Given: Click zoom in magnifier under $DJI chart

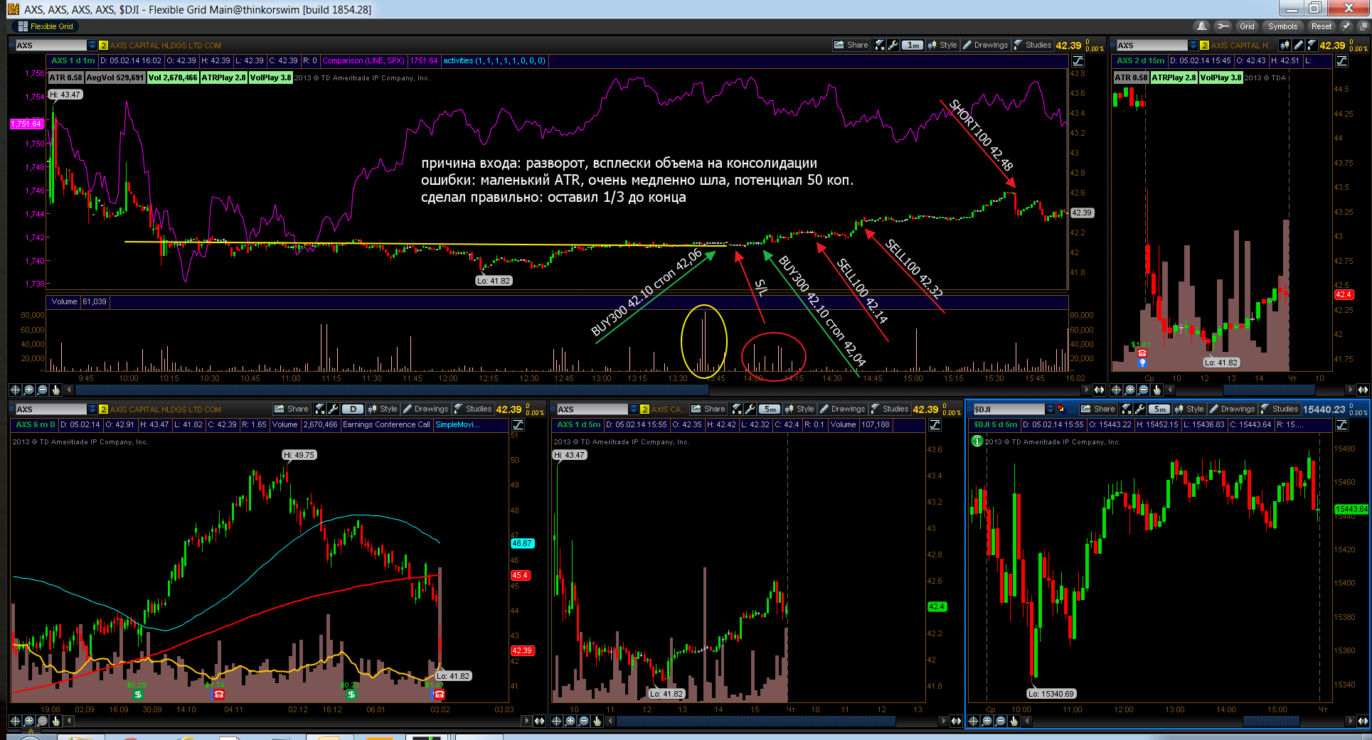Looking at the screenshot, I should pyautogui.click(x=987, y=721).
